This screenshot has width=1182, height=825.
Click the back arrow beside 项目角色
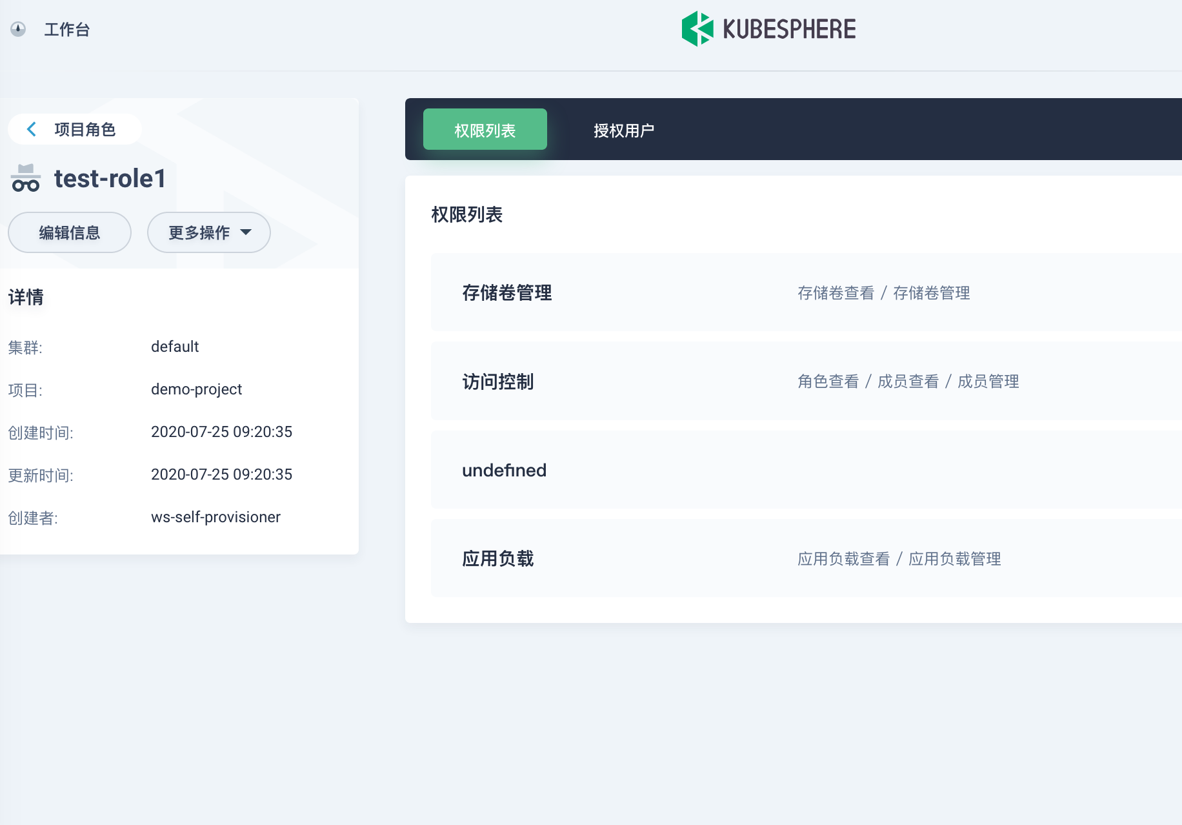pyautogui.click(x=31, y=129)
